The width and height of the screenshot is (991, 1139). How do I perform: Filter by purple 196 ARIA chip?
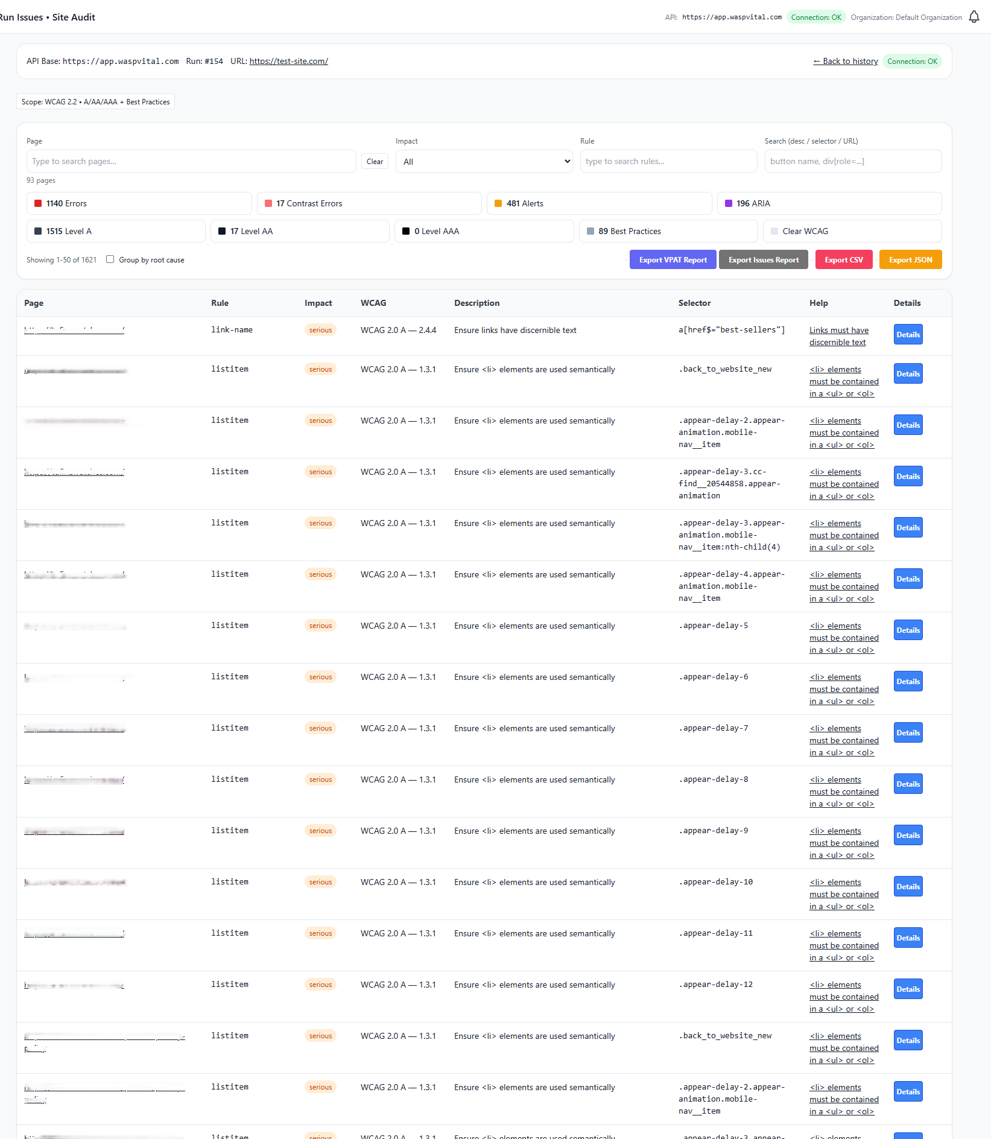[x=828, y=203]
